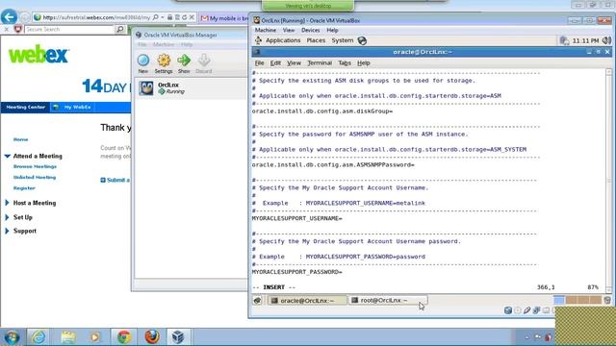Expand the Host a Meeting section
The image size is (616, 346).
coord(7,203)
